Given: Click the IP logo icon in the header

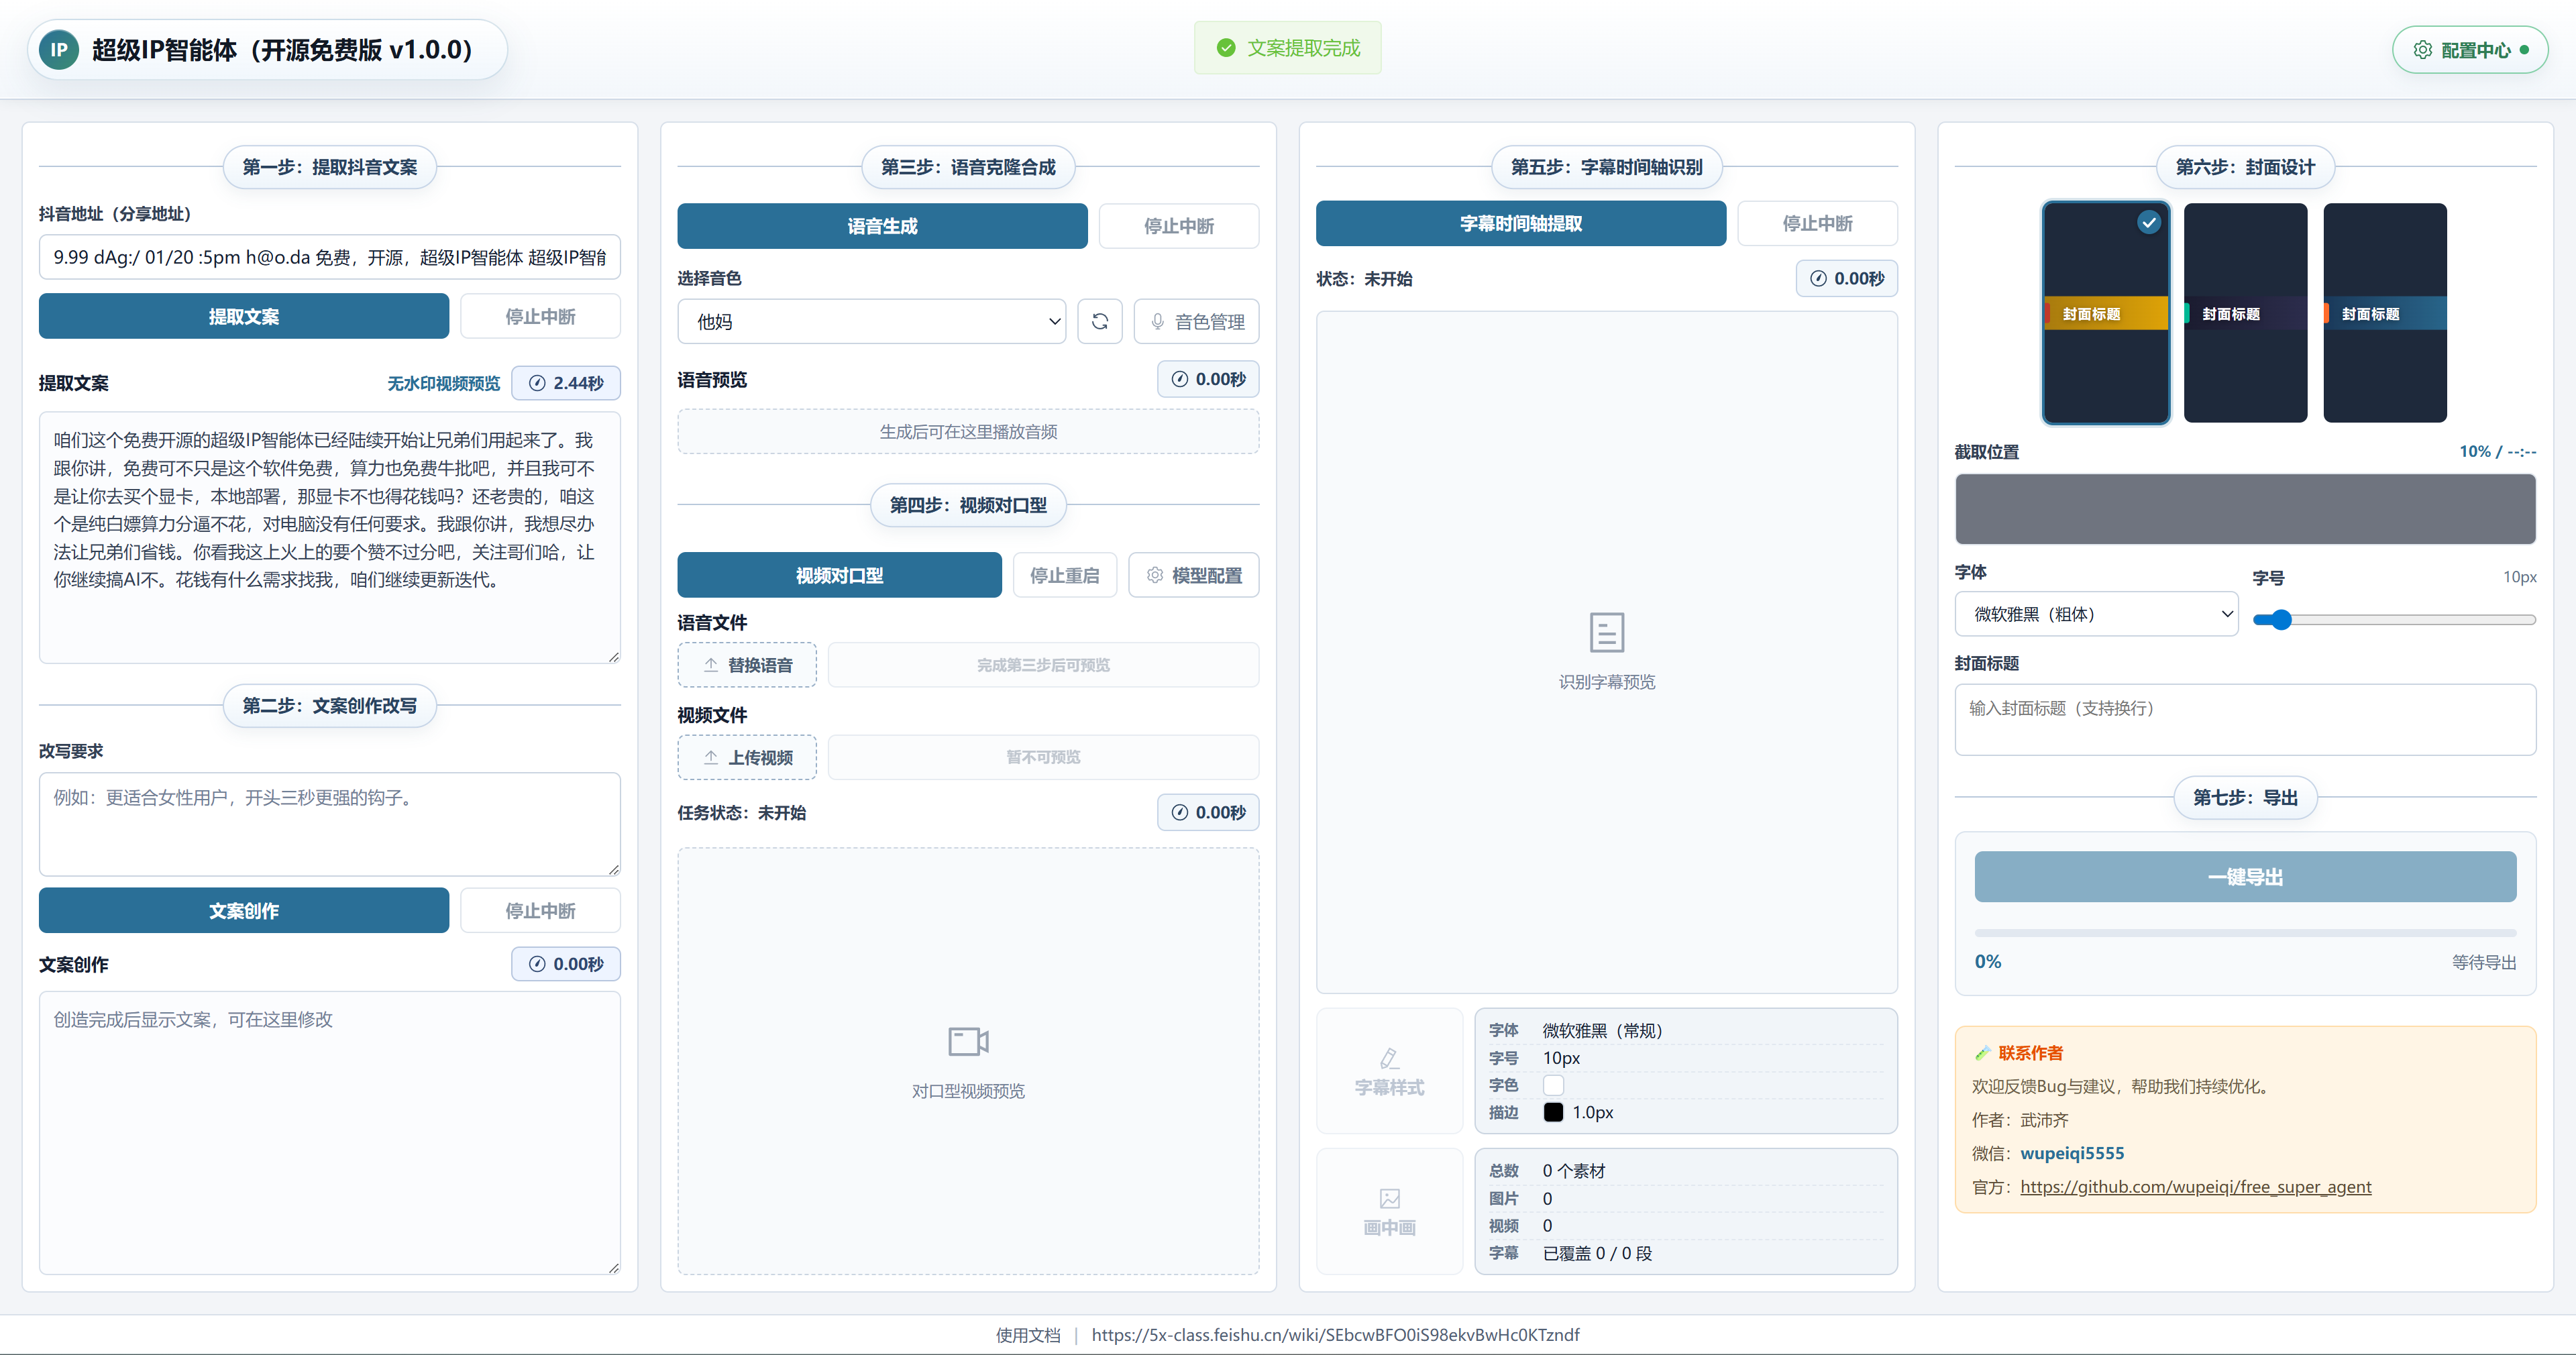Looking at the screenshot, I should tap(59, 50).
